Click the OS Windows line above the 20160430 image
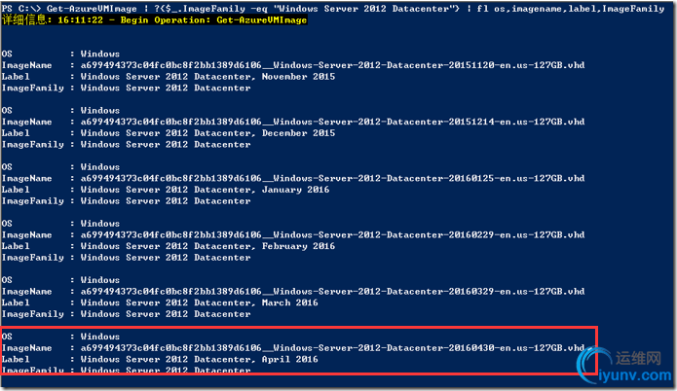 click(60, 337)
